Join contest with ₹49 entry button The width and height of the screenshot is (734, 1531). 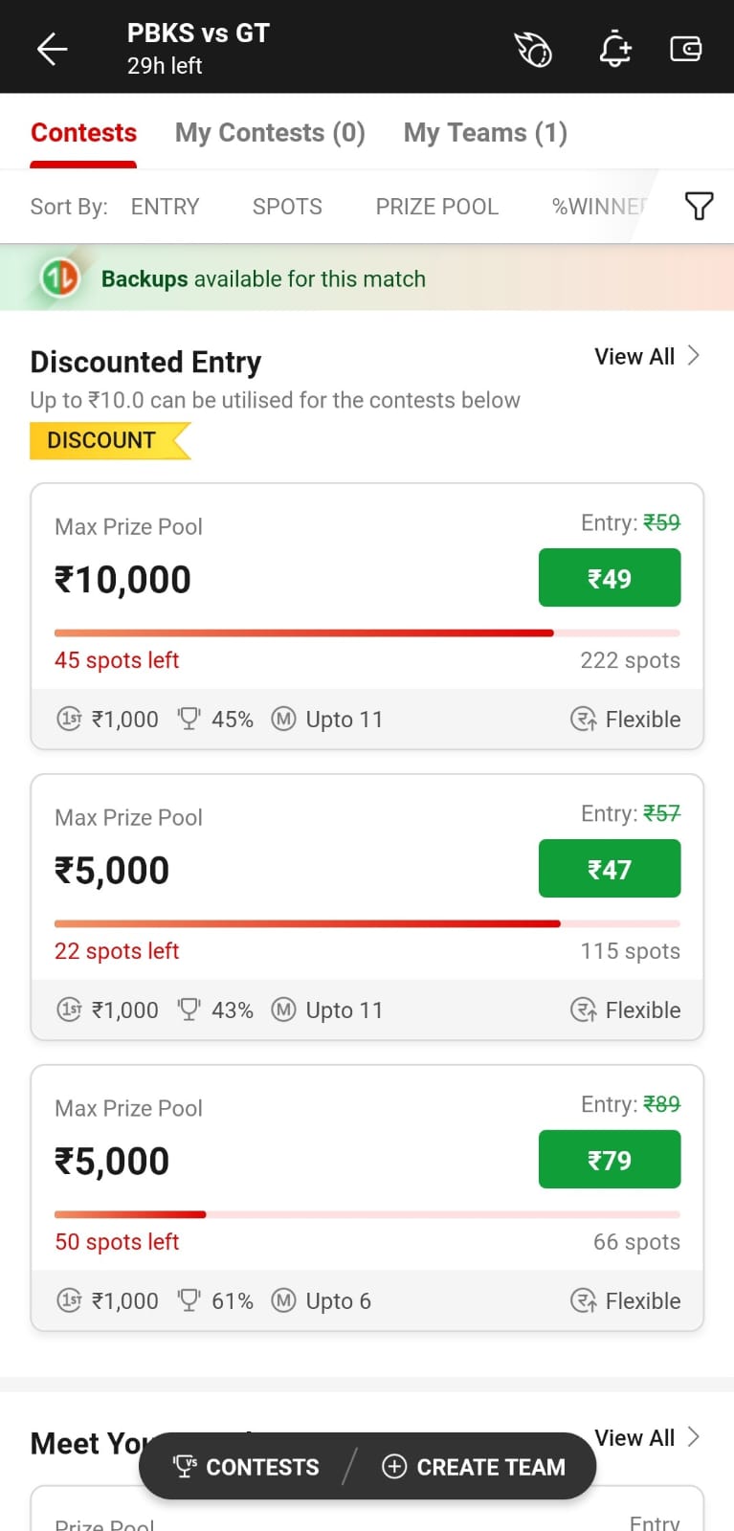(610, 578)
